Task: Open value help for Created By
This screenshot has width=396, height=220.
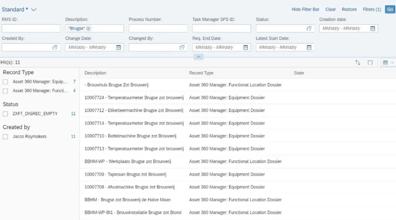Action: coord(55,48)
